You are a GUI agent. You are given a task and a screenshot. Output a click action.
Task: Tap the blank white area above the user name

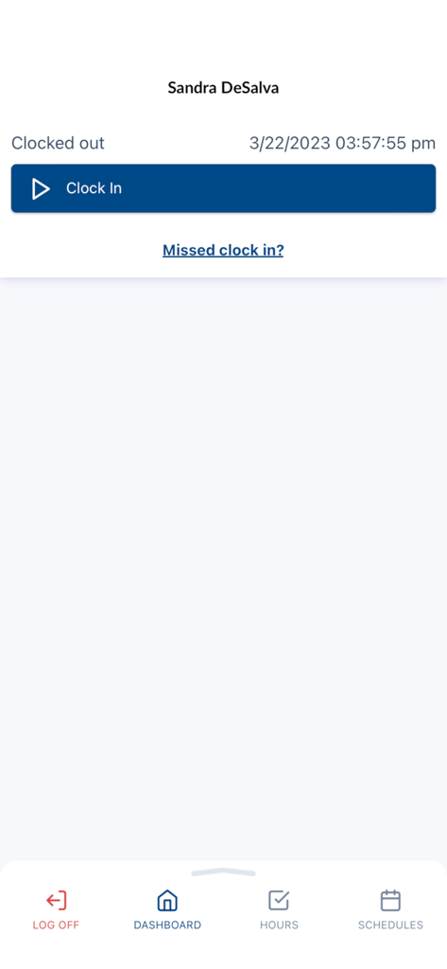point(223,37)
